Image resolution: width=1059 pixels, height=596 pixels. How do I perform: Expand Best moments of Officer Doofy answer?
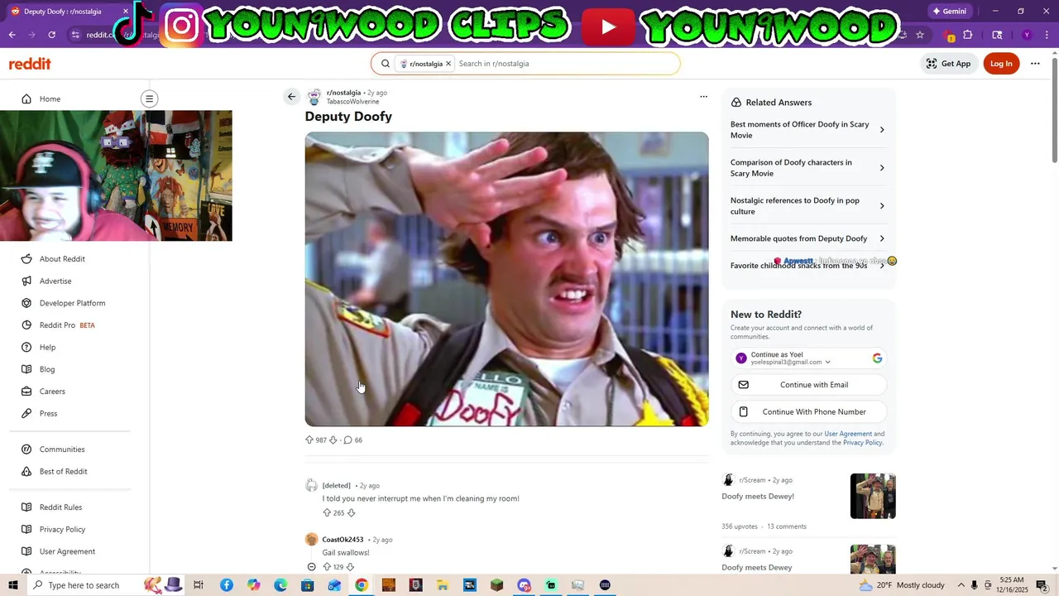tap(808, 130)
